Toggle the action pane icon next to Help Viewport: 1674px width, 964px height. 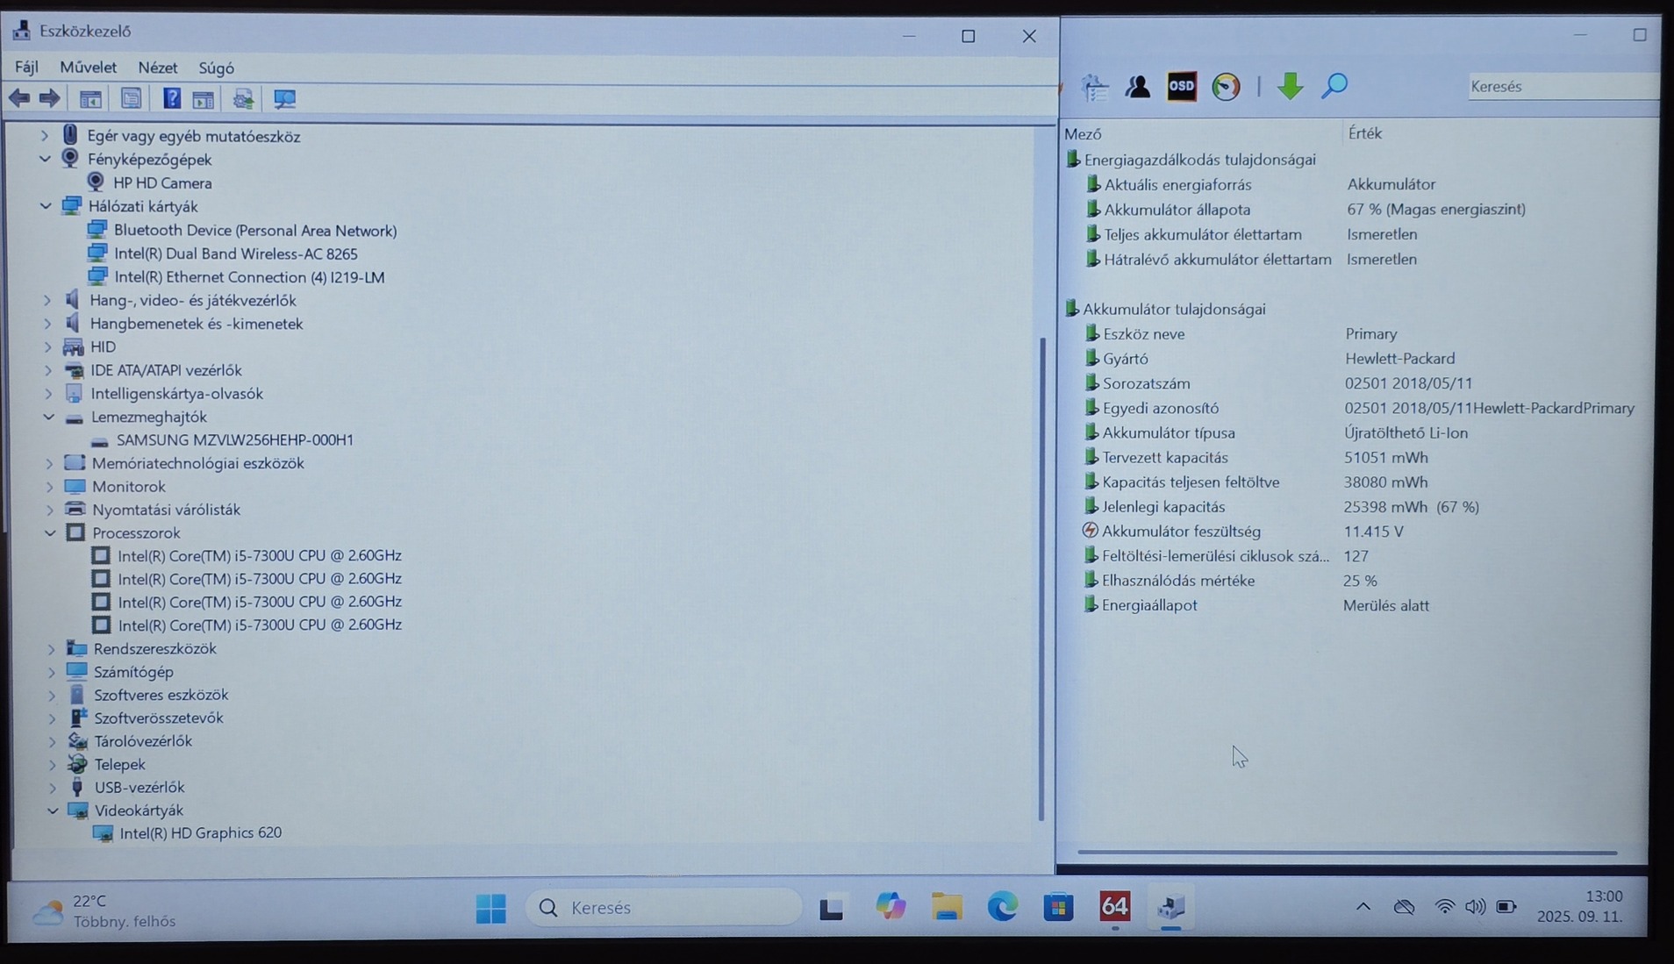tap(204, 99)
